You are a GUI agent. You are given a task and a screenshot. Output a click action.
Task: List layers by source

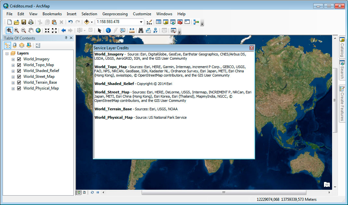[x=15, y=45]
